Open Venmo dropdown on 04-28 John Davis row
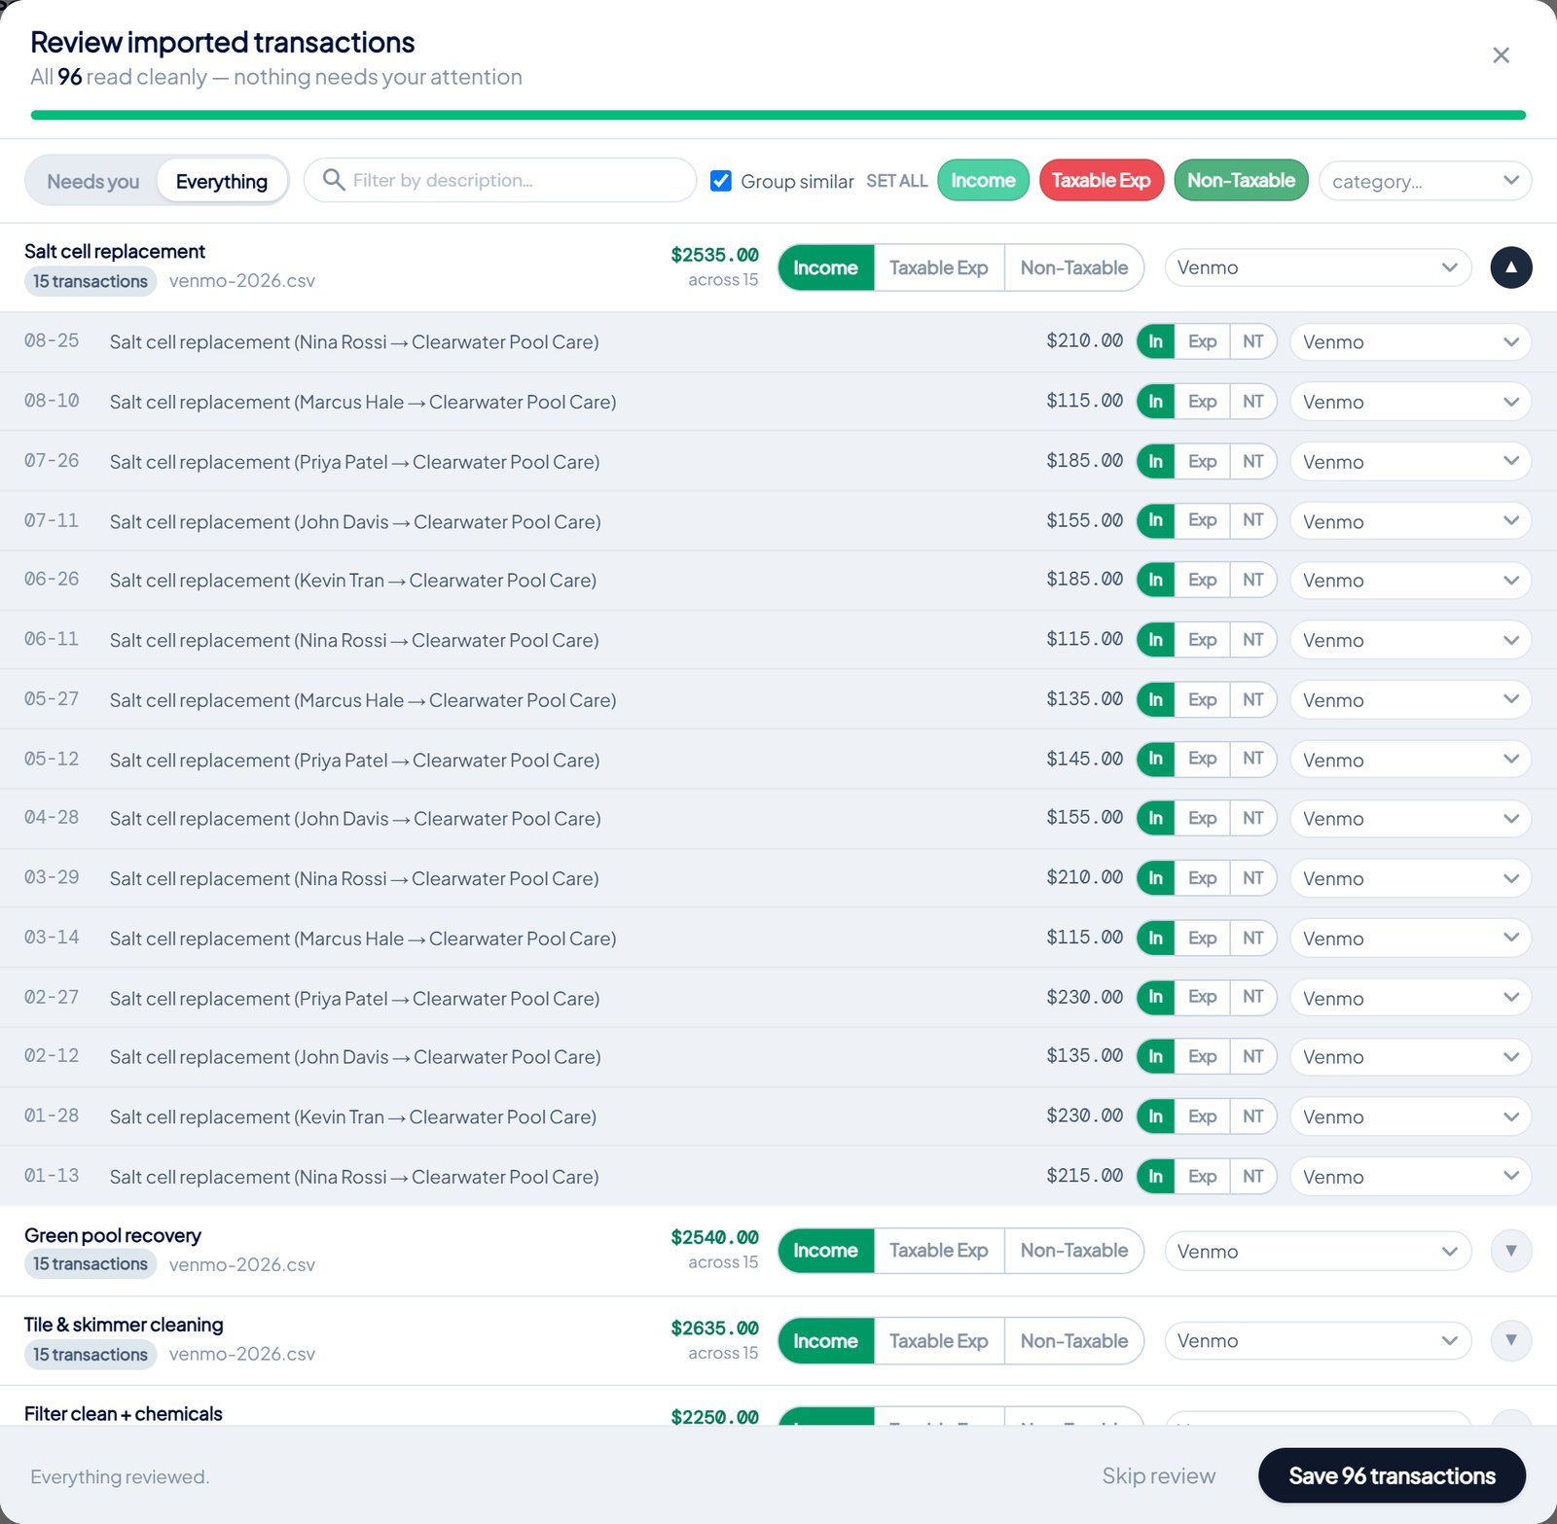Viewport: 1557px width, 1524px height. [1410, 818]
